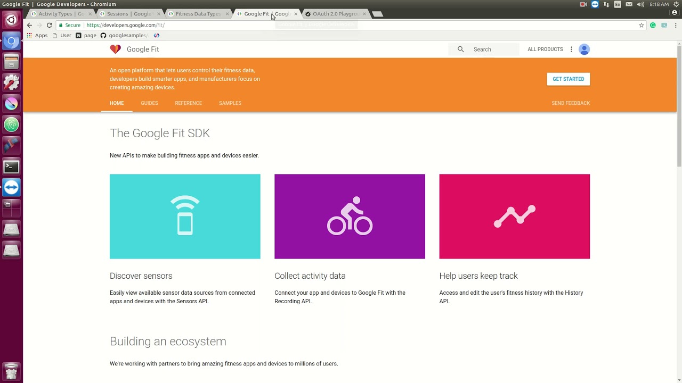The height and width of the screenshot is (383, 682).
Task: Click the Google Fit heart logo
Action: pyautogui.click(x=115, y=49)
